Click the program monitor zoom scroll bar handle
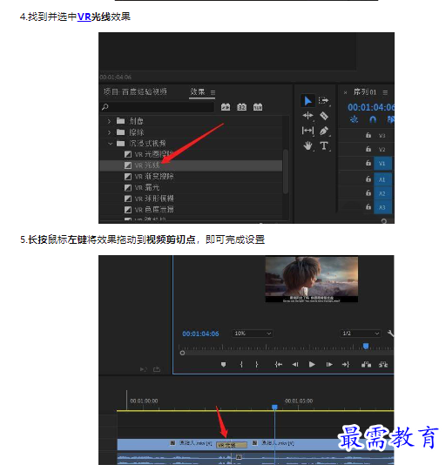446x465 pixels. (182, 353)
